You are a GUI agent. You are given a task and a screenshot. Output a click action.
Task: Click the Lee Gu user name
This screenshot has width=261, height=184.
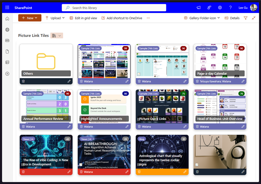point(243,8)
